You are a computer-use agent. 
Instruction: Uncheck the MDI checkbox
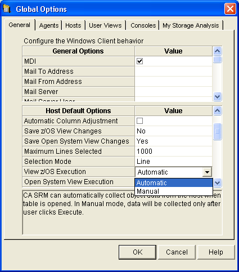tap(139, 61)
